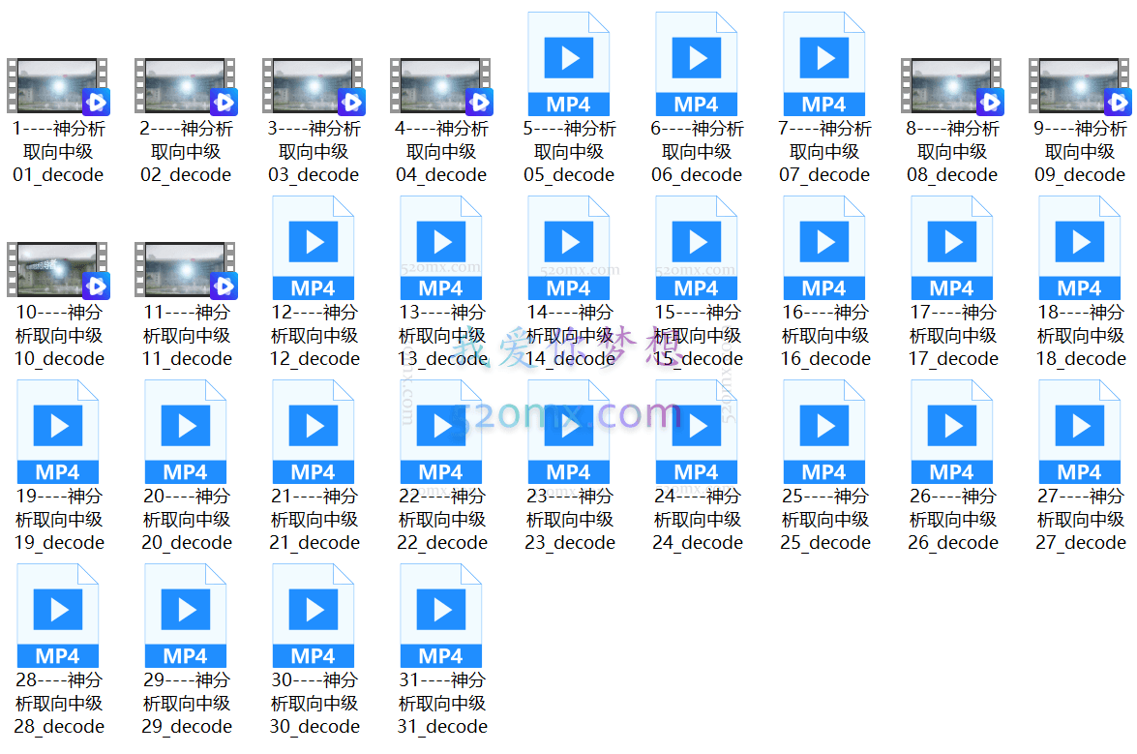The height and width of the screenshot is (754, 1137).
Task: Select the filename label of 31_decode
Action: pos(442,704)
